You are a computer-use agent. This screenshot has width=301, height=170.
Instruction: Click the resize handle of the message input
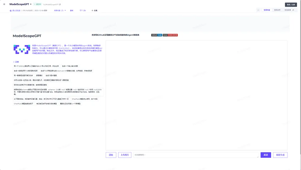258,157
